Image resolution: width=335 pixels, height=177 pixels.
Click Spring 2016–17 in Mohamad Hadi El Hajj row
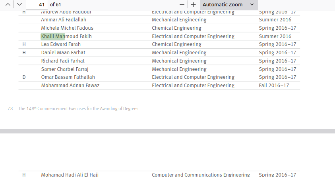pyautogui.click(x=277, y=175)
